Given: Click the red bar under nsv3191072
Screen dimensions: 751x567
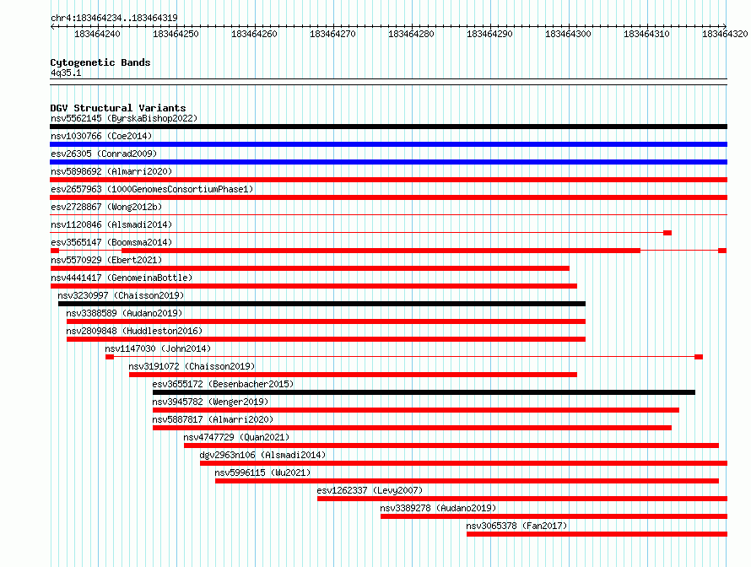Looking at the screenshot, I should point(353,375).
